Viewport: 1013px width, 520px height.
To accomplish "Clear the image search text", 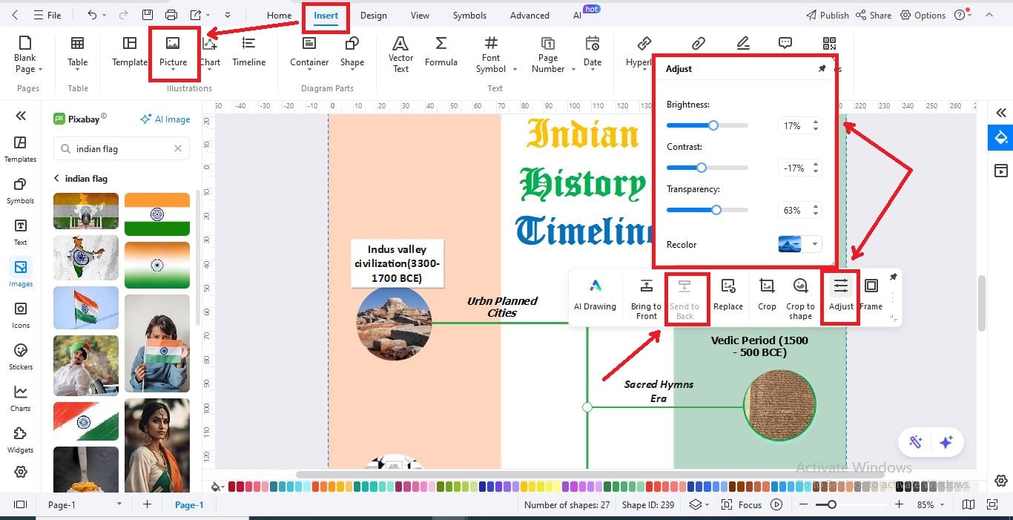I will click(x=178, y=148).
